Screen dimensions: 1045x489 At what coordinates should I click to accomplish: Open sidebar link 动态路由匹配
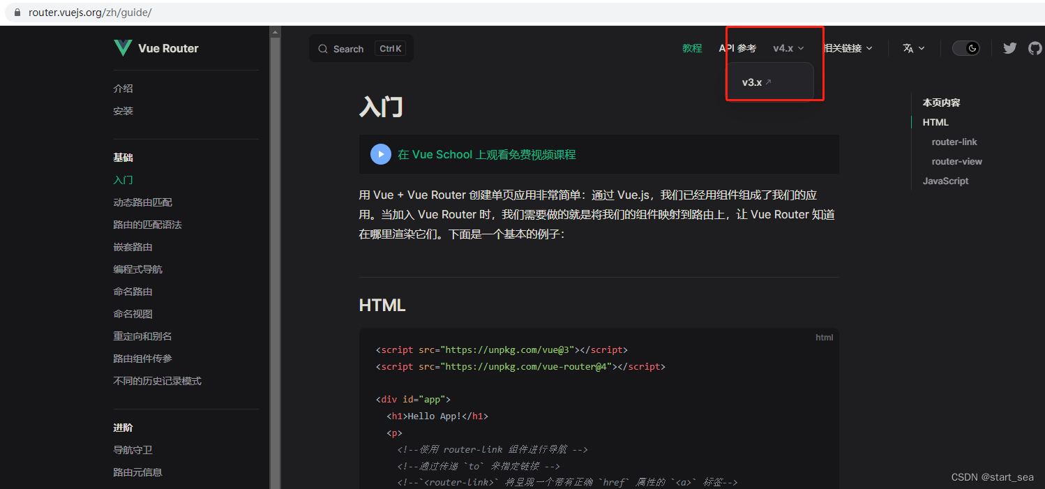[143, 202]
